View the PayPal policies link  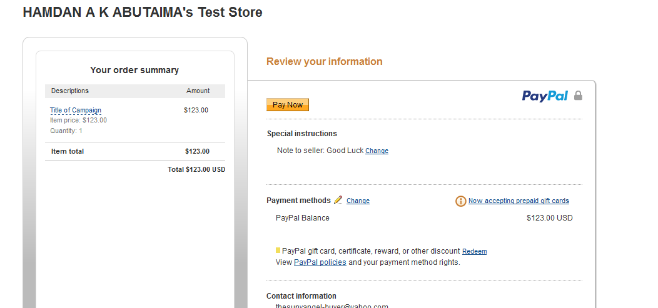[x=320, y=262]
